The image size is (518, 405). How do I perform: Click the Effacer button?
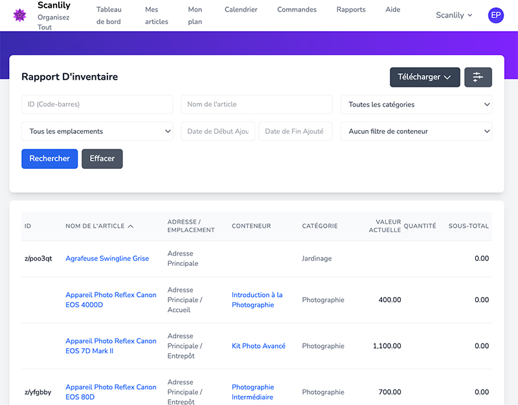click(102, 159)
